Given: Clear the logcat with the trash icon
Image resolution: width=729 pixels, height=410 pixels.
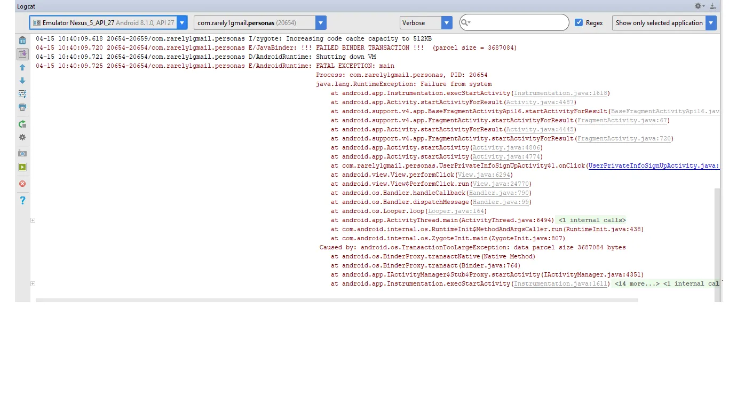Looking at the screenshot, I should 22,41.
